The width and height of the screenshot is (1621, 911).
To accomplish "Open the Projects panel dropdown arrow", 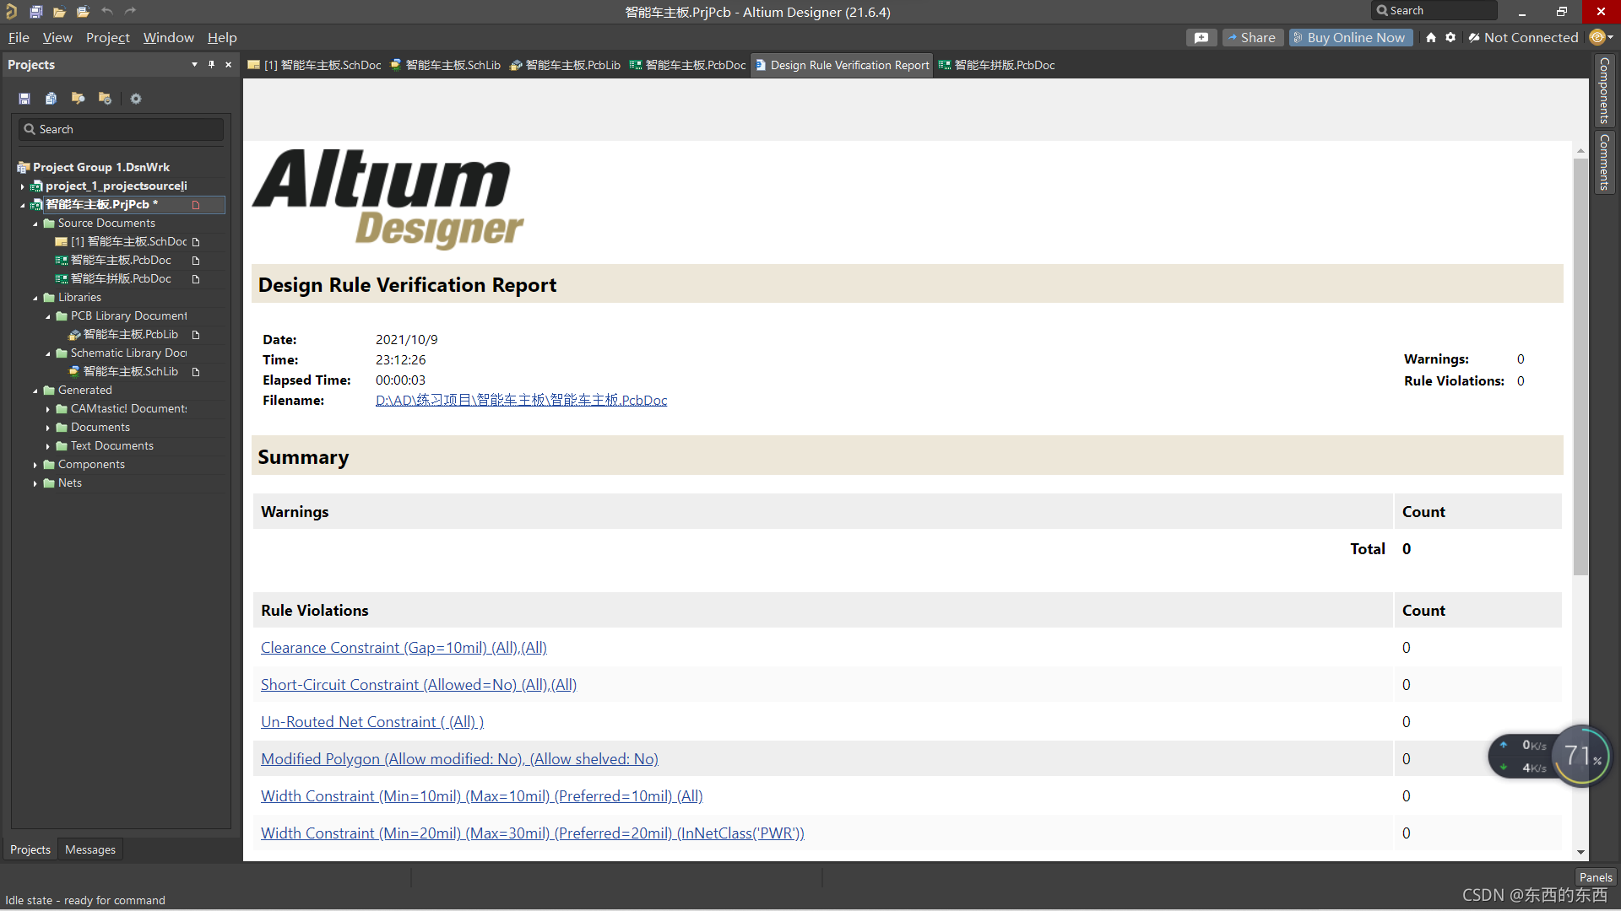I will pos(194,64).
